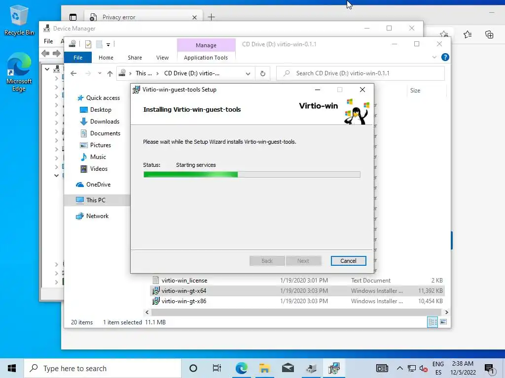Open Microsoft Edge desktop shortcut
The image size is (505, 378).
pos(19,72)
